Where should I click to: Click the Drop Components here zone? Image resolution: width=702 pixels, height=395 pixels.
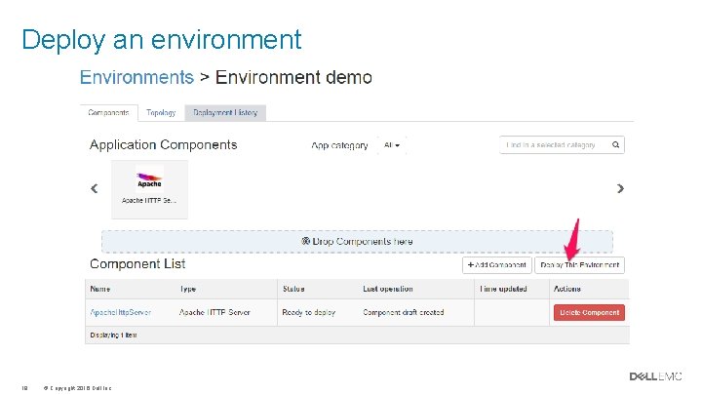(357, 242)
